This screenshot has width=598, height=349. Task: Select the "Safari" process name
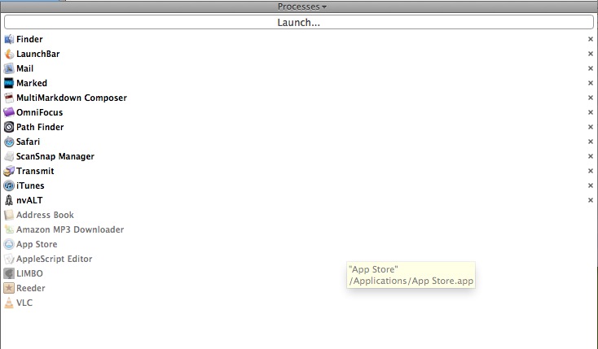(x=28, y=142)
